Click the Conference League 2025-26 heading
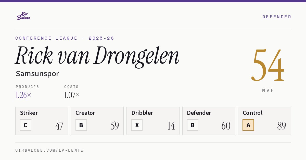This screenshot has height=160, width=306. tap(65, 38)
